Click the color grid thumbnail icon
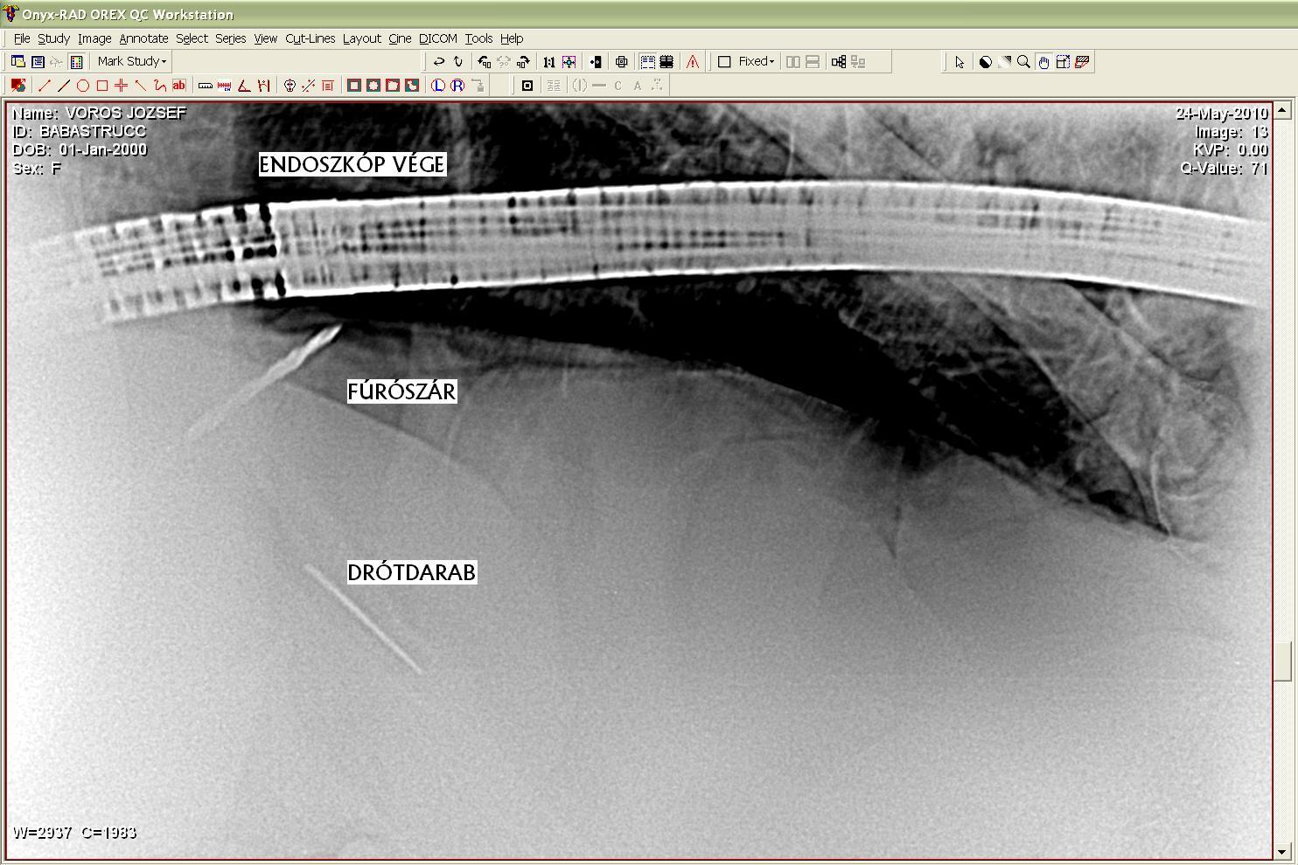 pyautogui.click(x=76, y=61)
